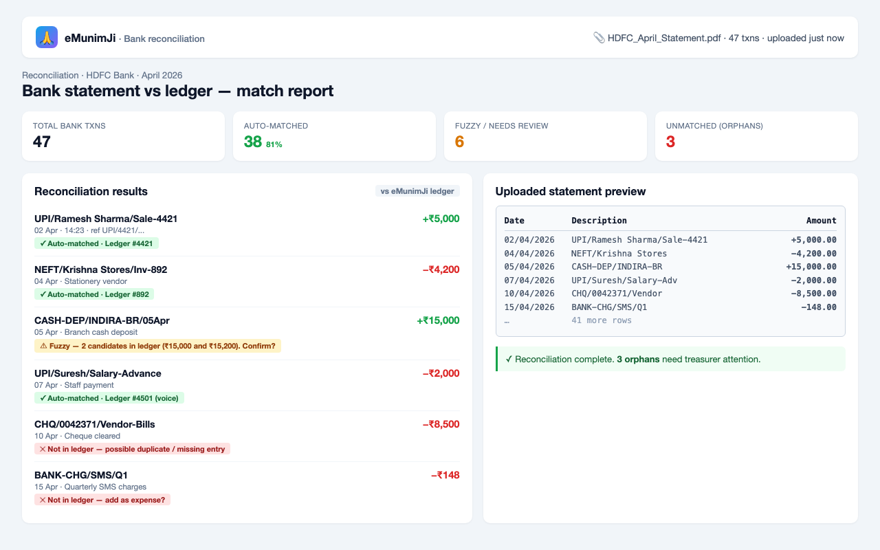Screen dimensions: 880x550
Task: Click the vs eMunimJi ledger badge
Action: point(417,191)
